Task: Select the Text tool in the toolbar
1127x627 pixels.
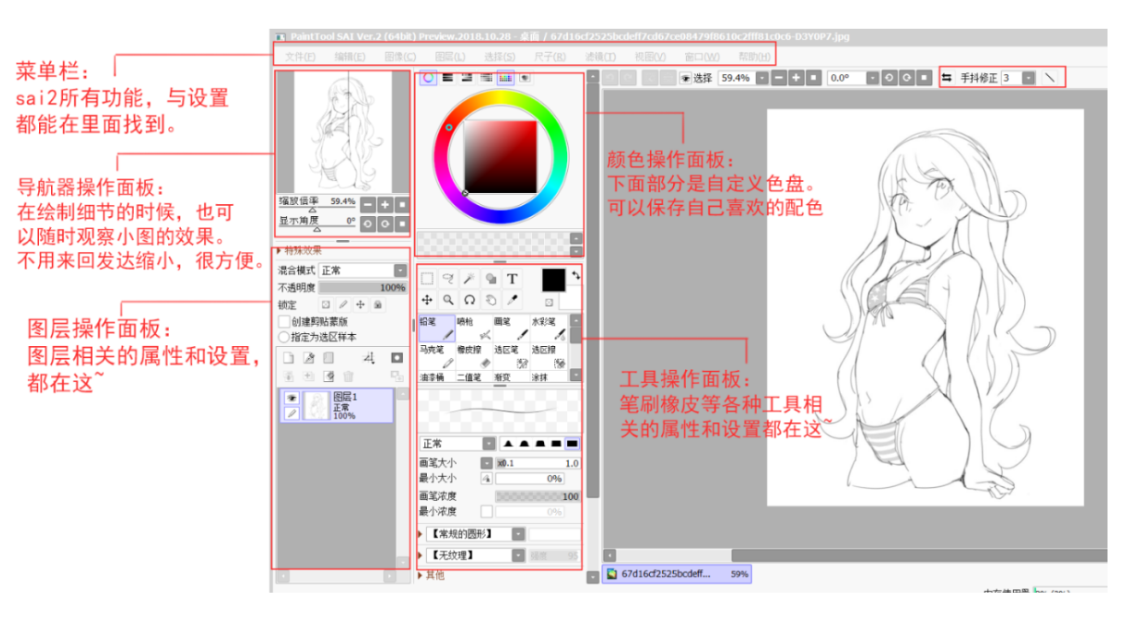Action: (512, 278)
